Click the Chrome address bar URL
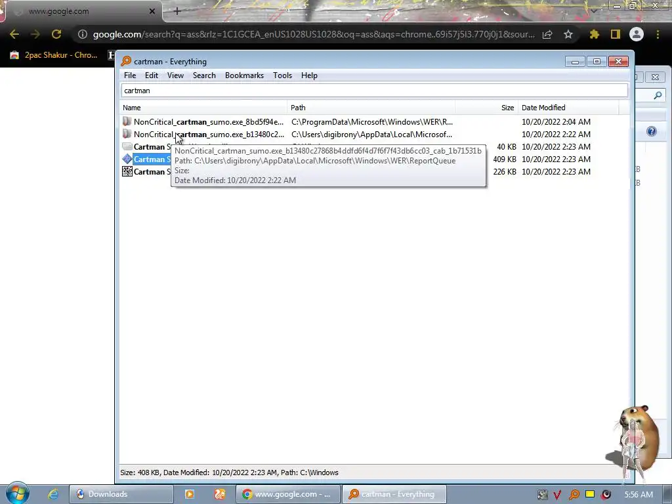The image size is (672, 504). [314, 34]
